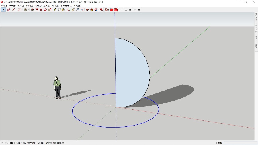
Task: Open the Shapes tool dropdown arrow
Action: [x=28, y=10]
